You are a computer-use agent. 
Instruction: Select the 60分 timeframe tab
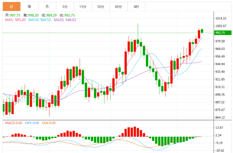click(119, 7)
